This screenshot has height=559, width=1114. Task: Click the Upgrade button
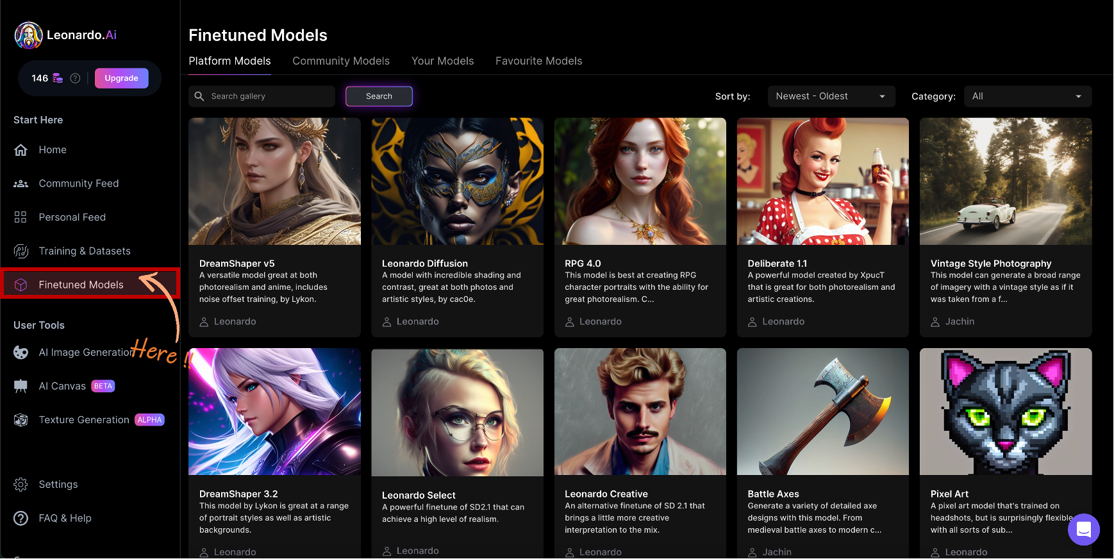pyautogui.click(x=122, y=78)
